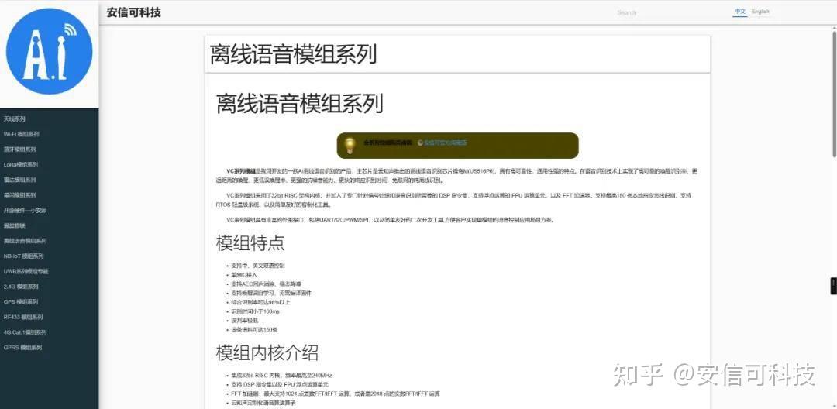Viewport: 837px width, 409px height.
Task: Click the bullet 识别时间小于100ms
Action: [255, 311]
